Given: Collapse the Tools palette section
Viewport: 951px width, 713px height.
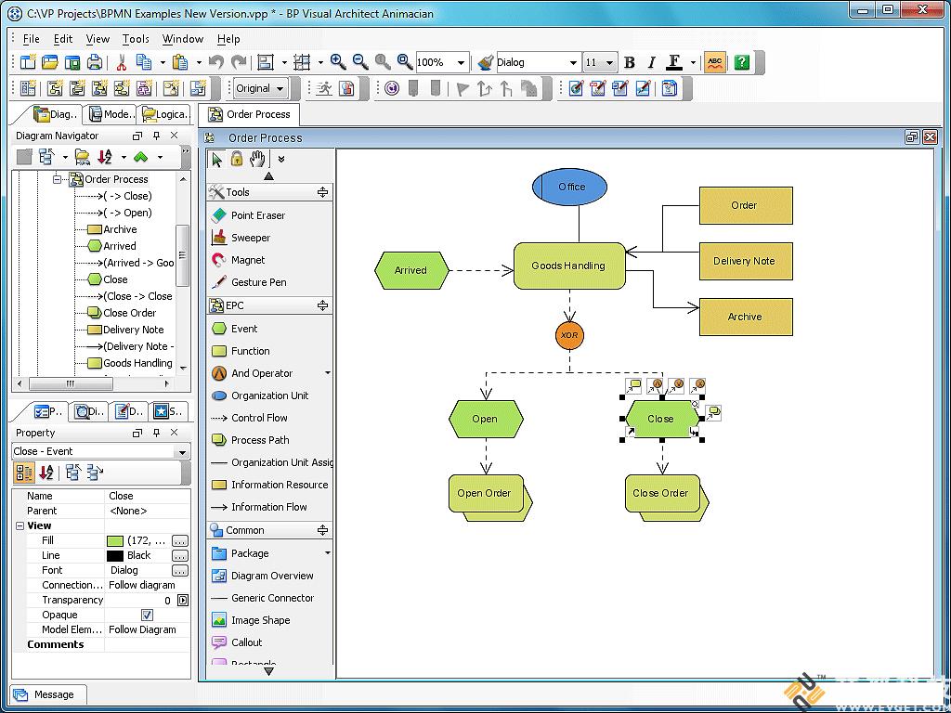Looking at the screenshot, I should click(322, 192).
